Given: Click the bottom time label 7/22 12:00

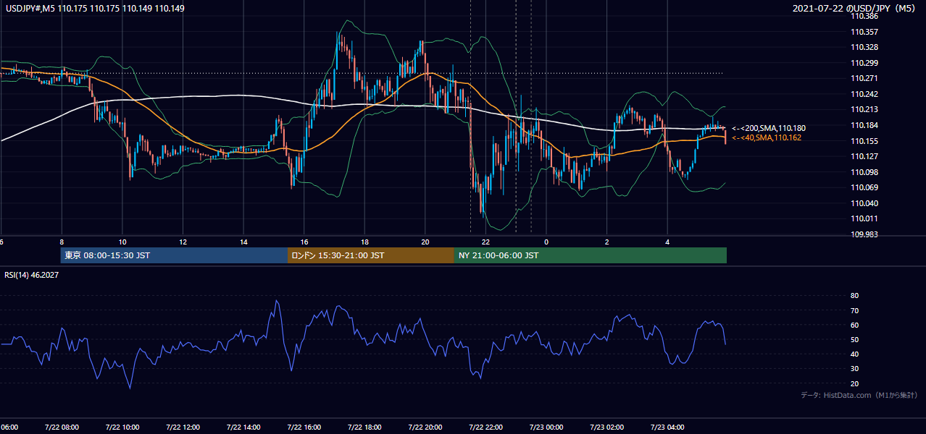Looking at the screenshot, I should (183, 427).
